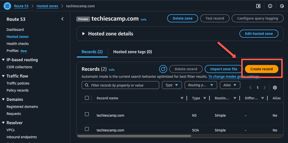This screenshot has height=143, width=288.
Task: Open Info link beside Records heading
Action: [x=112, y=70]
